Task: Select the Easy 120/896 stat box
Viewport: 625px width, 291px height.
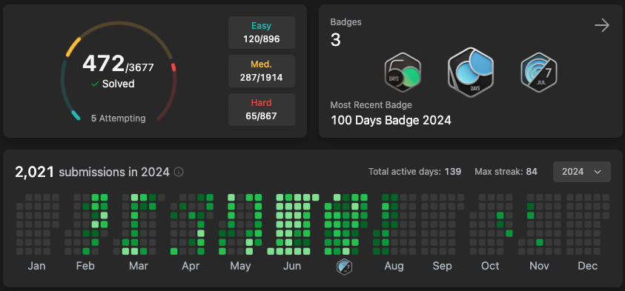Action: (262, 33)
